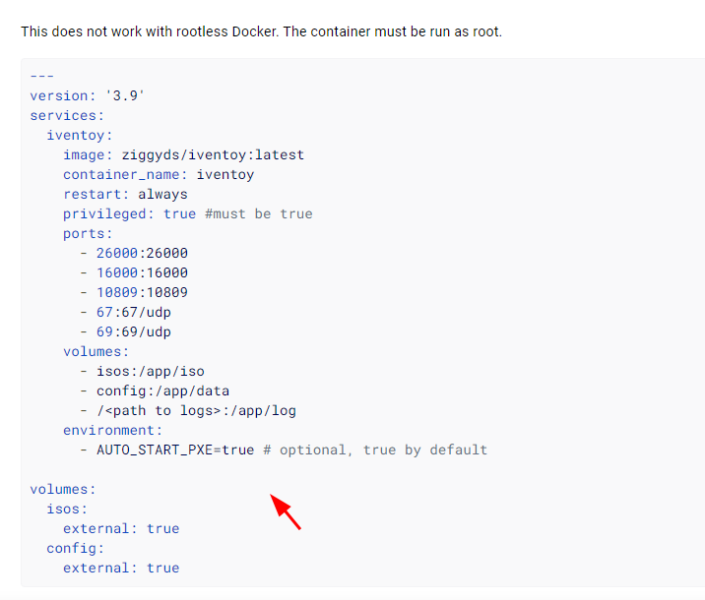
Task: Click the '#must be true' comment
Action: tap(259, 213)
